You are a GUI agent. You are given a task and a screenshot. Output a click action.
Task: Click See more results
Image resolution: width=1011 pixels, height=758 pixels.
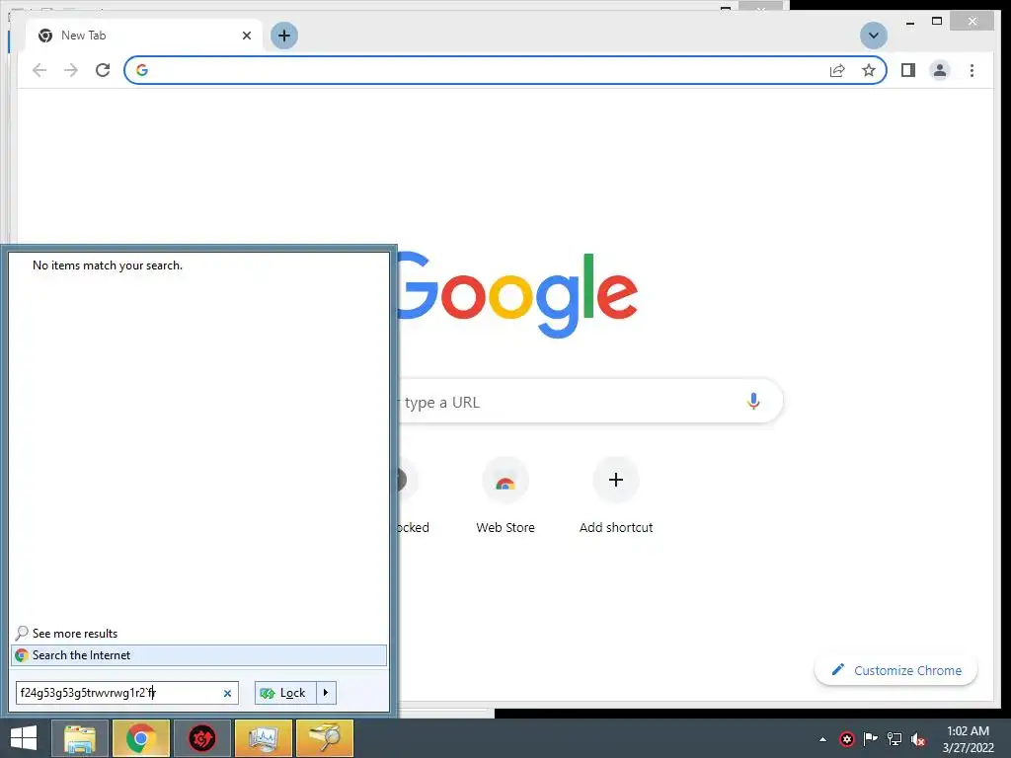coord(75,633)
